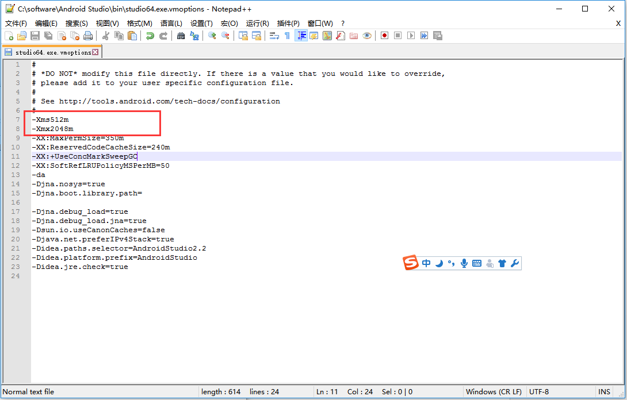The width and height of the screenshot is (627, 400).
Task: Open the 窗口(W) menu
Action: click(x=320, y=24)
